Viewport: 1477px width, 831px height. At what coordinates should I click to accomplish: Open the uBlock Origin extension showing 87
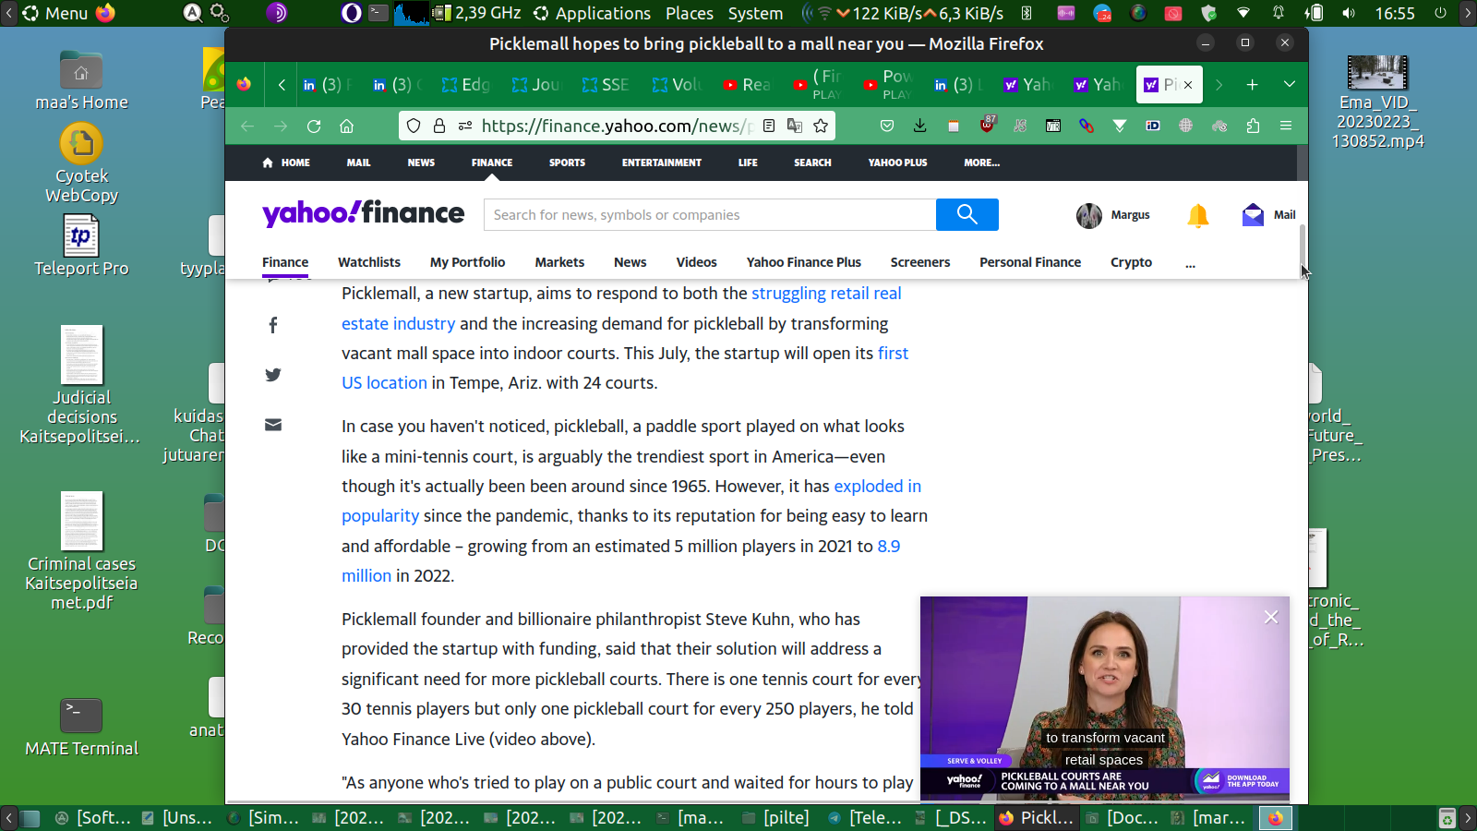pyautogui.click(x=988, y=124)
